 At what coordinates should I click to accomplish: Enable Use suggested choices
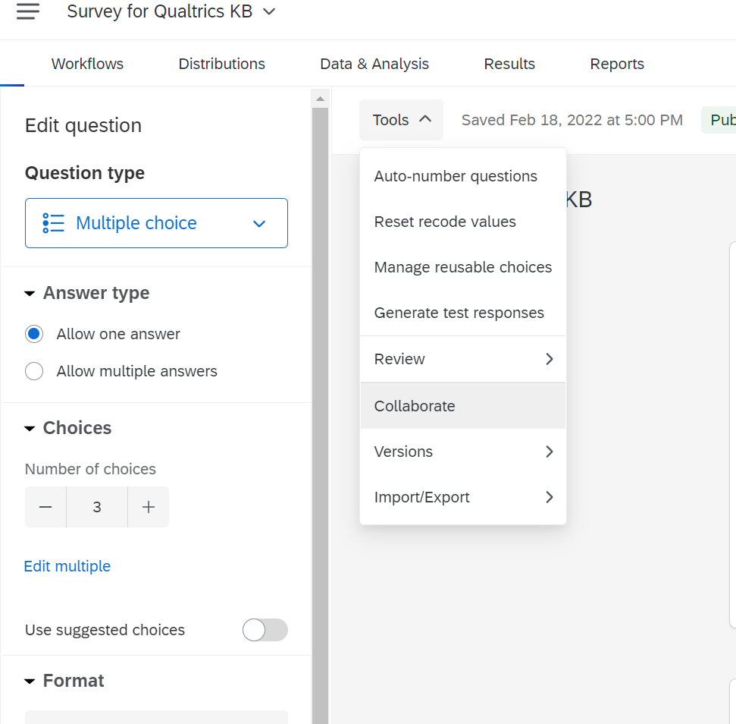(265, 630)
